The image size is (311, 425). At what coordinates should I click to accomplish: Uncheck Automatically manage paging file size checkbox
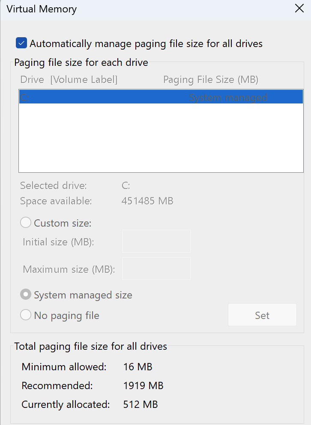click(21, 43)
